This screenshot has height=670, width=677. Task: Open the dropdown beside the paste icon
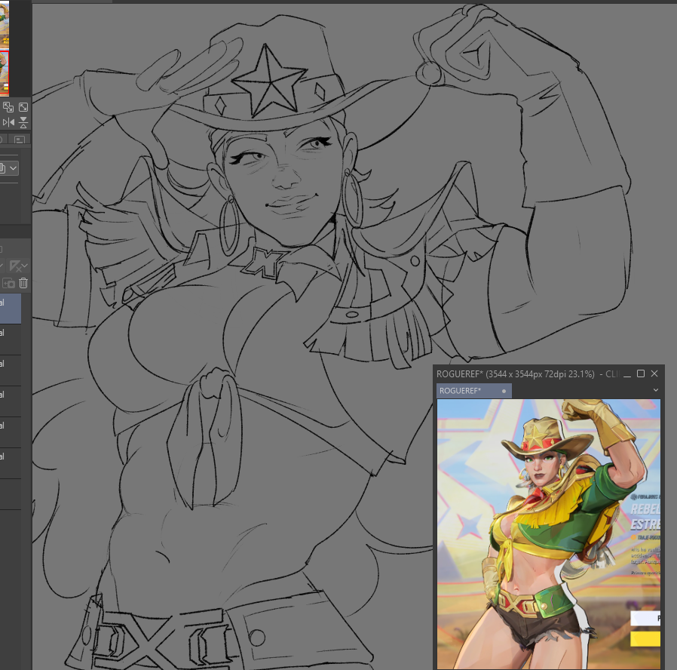pyautogui.click(x=14, y=168)
